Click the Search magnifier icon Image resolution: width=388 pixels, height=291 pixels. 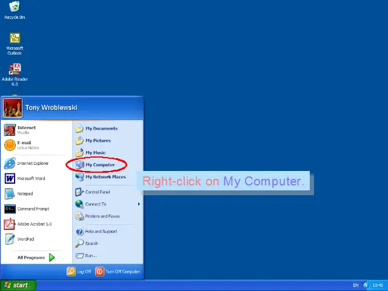[79, 243]
